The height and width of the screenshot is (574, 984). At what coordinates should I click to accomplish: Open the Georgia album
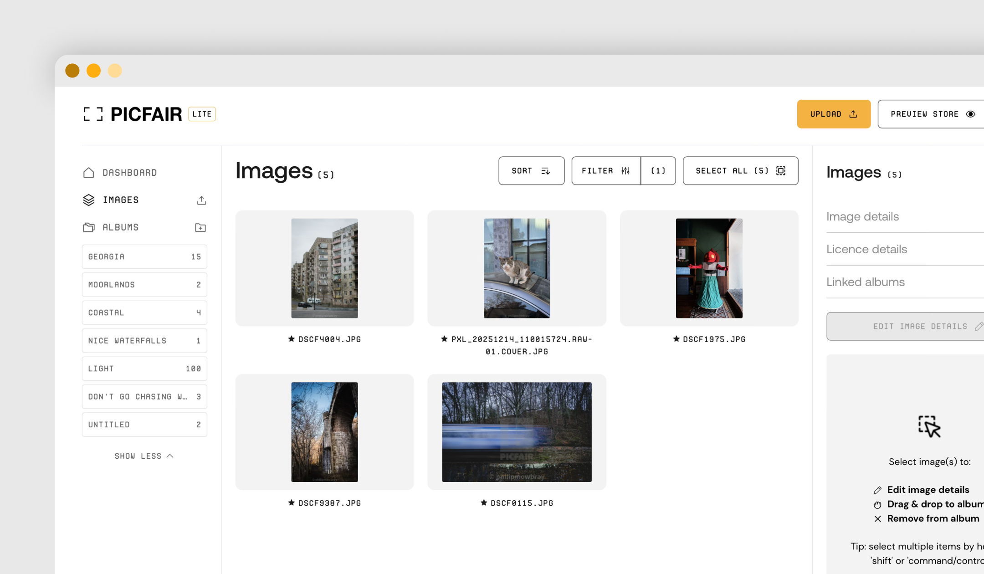tap(144, 257)
